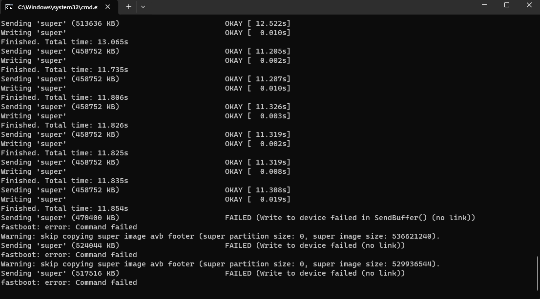Close the terminal window

point(529,5)
